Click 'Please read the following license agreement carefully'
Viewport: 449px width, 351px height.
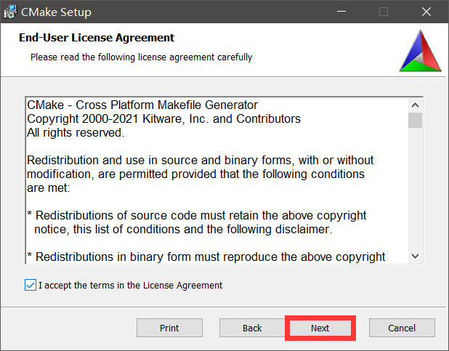point(142,57)
